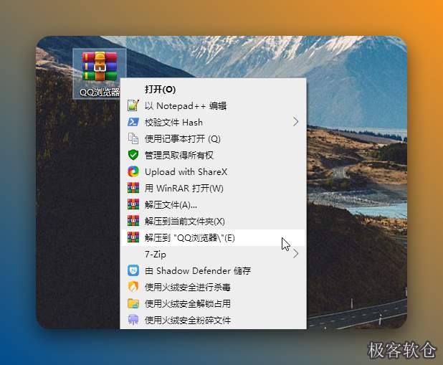
Task: Click the Notepad++ icon in menu
Action: pos(133,105)
